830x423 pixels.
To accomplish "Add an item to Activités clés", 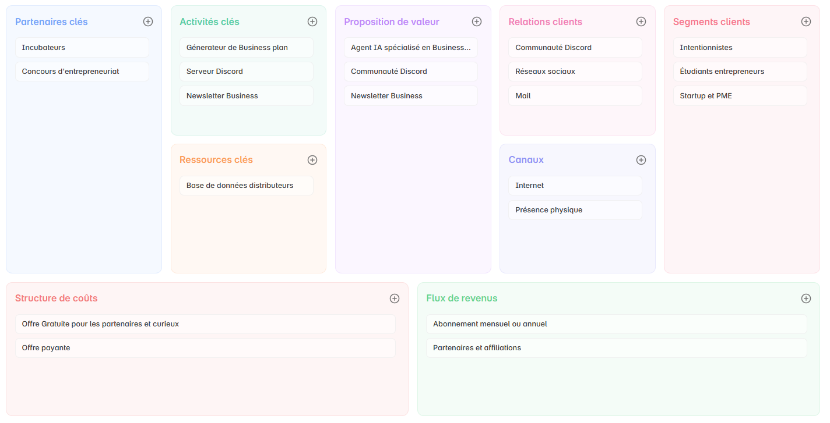I will [312, 22].
